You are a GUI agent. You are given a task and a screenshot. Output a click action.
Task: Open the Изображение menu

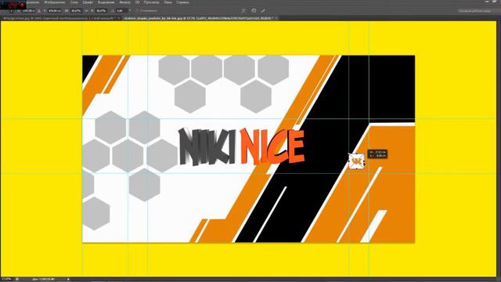coord(55,2)
